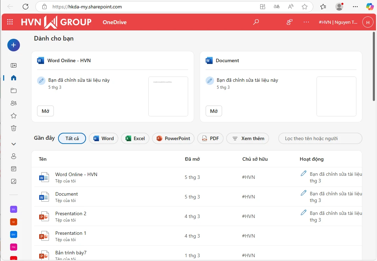Image resolution: width=377 pixels, height=261 pixels.
Task: Select the Excel filter chip
Action: (x=135, y=138)
